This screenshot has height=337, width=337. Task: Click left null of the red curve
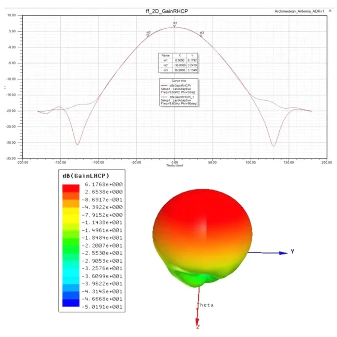(78, 144)
